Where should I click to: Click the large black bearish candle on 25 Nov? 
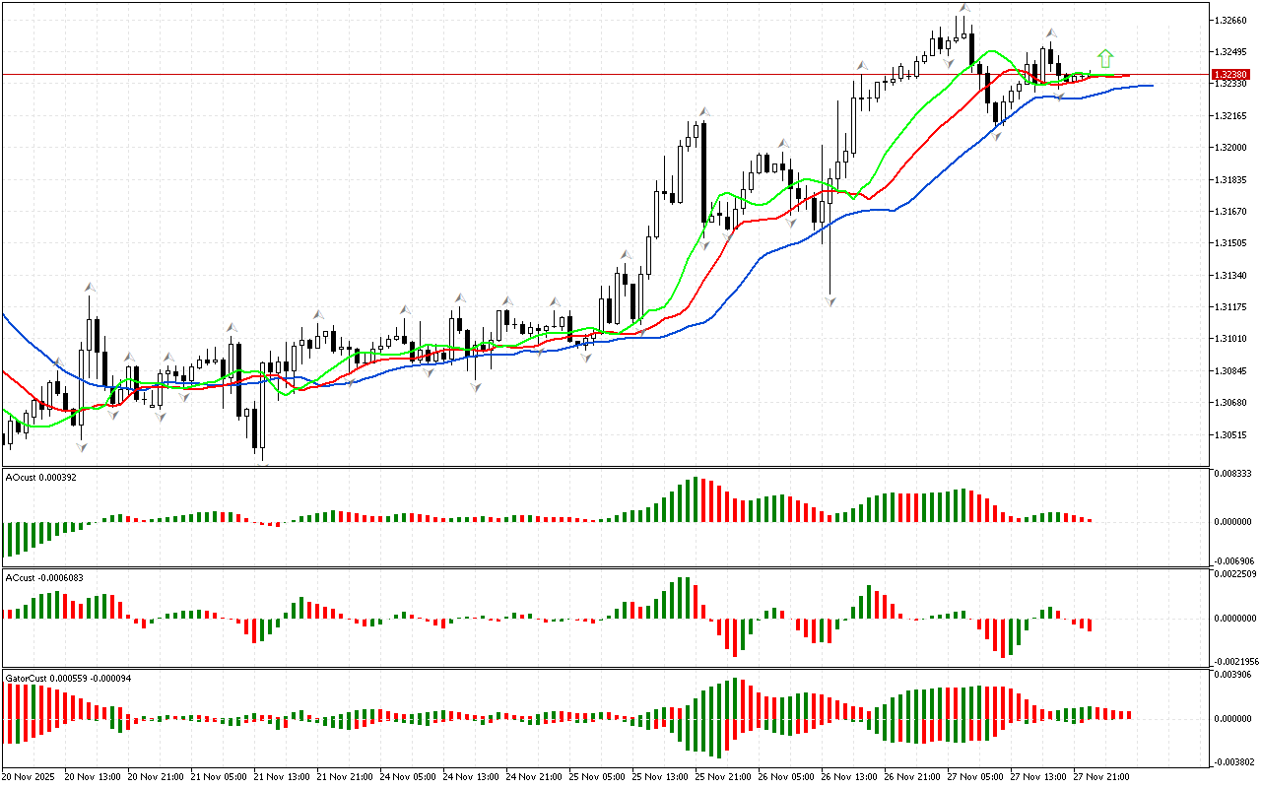click(x=704, y=172)
